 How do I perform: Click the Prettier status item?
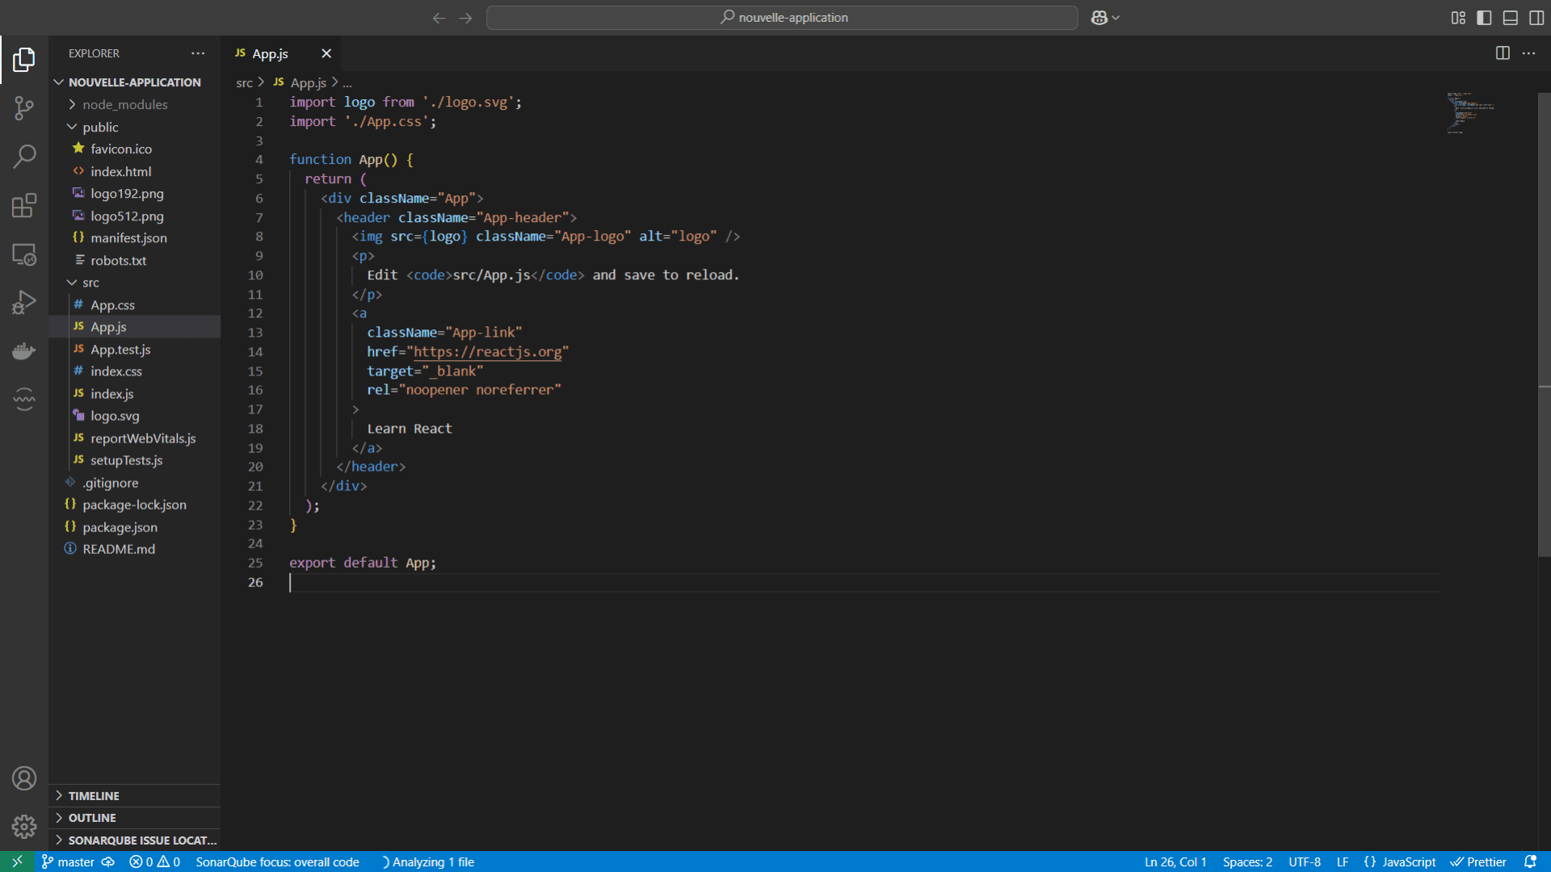tap(1478, 862)
